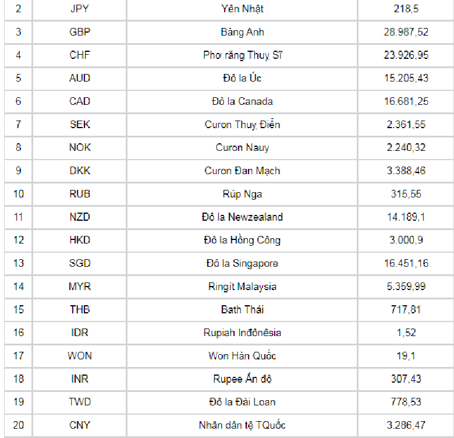Select the AUD rate value 15.205,43

406,78
